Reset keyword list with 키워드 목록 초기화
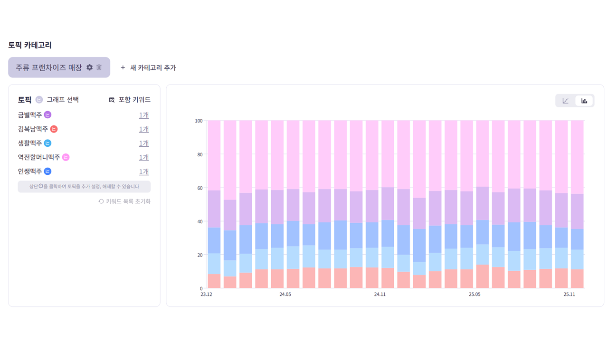The height and width of the screenshot is (342, 608). pyautogui.click(x=124, y=201)
